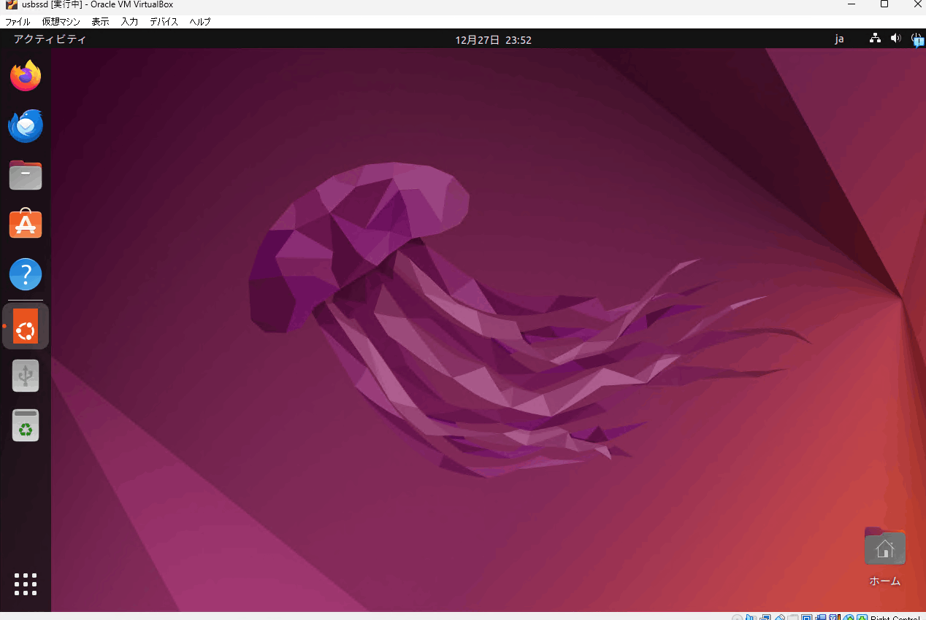Screen dimensions: 926x620
Task: Open the ヘルプ menu
Action: 199,22
